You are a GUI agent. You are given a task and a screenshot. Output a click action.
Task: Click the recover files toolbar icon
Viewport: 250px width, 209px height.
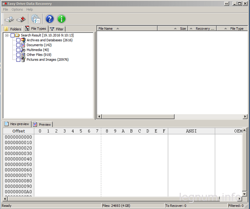(21, 19)
